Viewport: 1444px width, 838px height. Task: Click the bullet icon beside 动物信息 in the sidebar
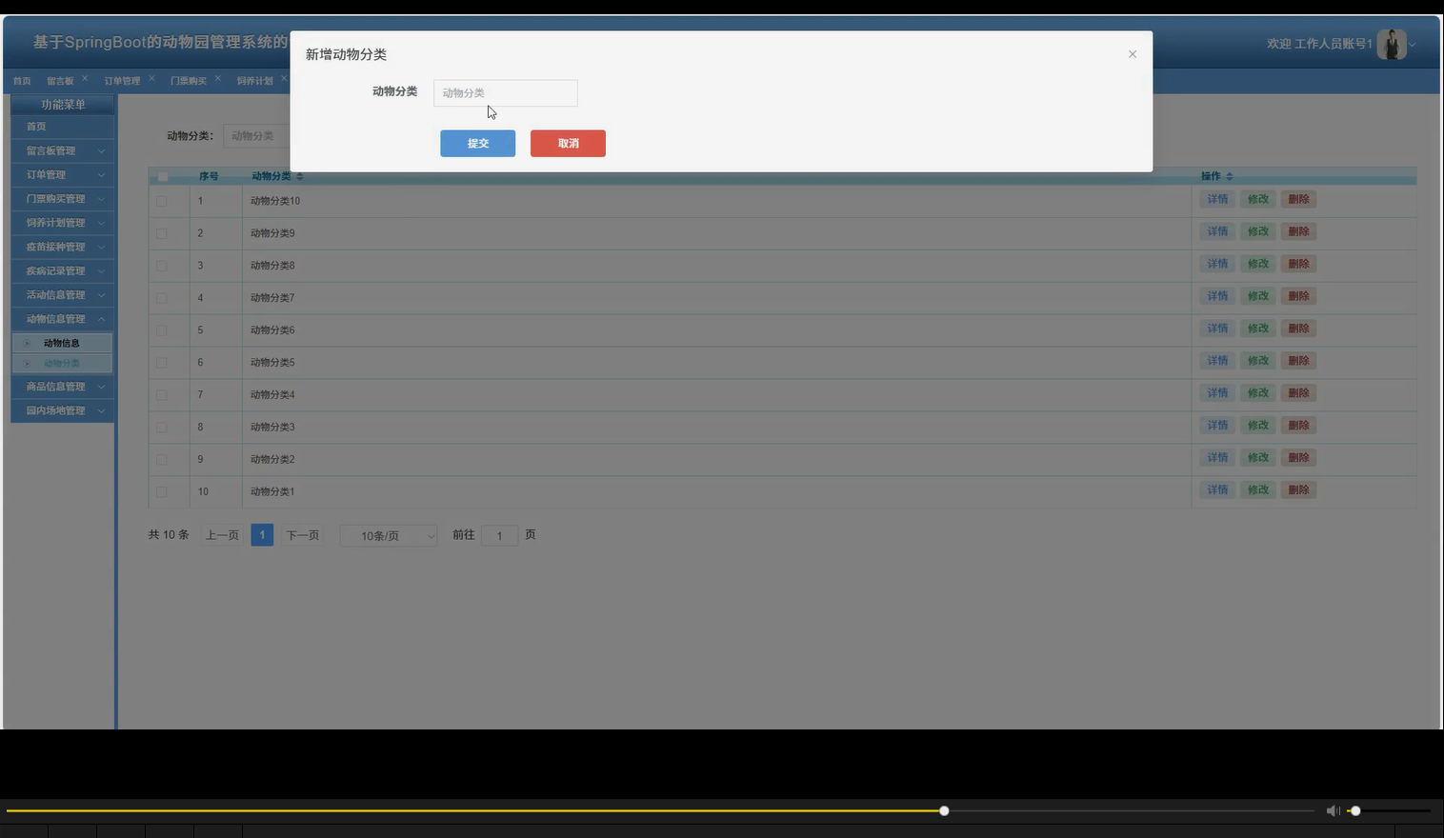click(27, 343)
